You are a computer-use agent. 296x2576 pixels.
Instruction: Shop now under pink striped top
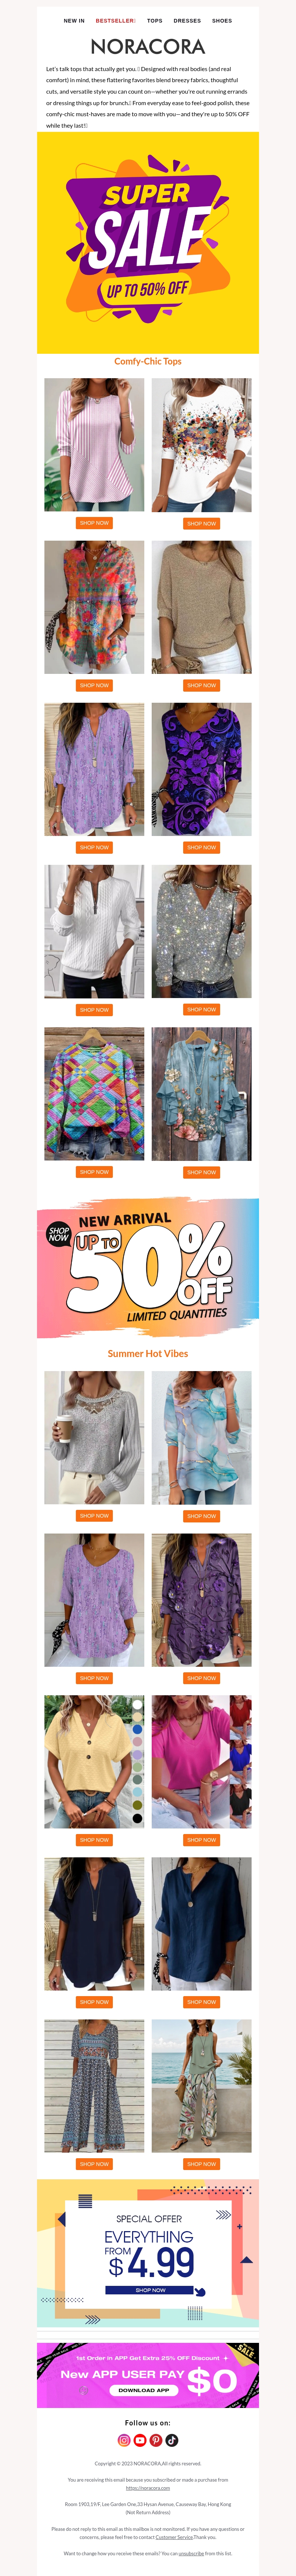pos(94,523)
